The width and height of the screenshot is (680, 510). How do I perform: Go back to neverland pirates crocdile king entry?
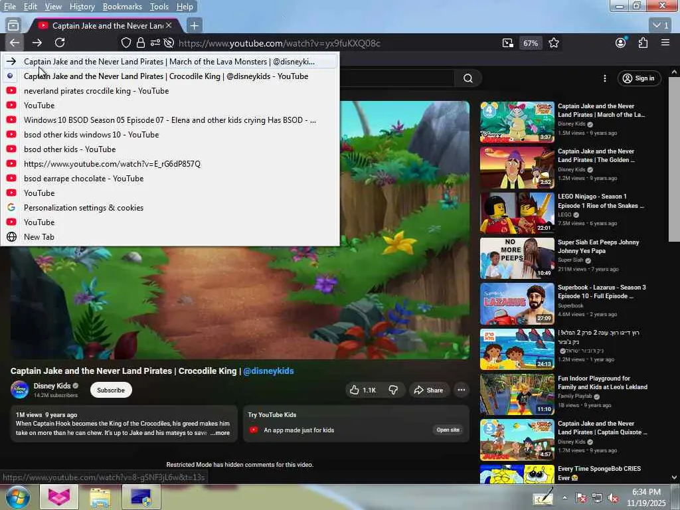(x=170, y=90)
